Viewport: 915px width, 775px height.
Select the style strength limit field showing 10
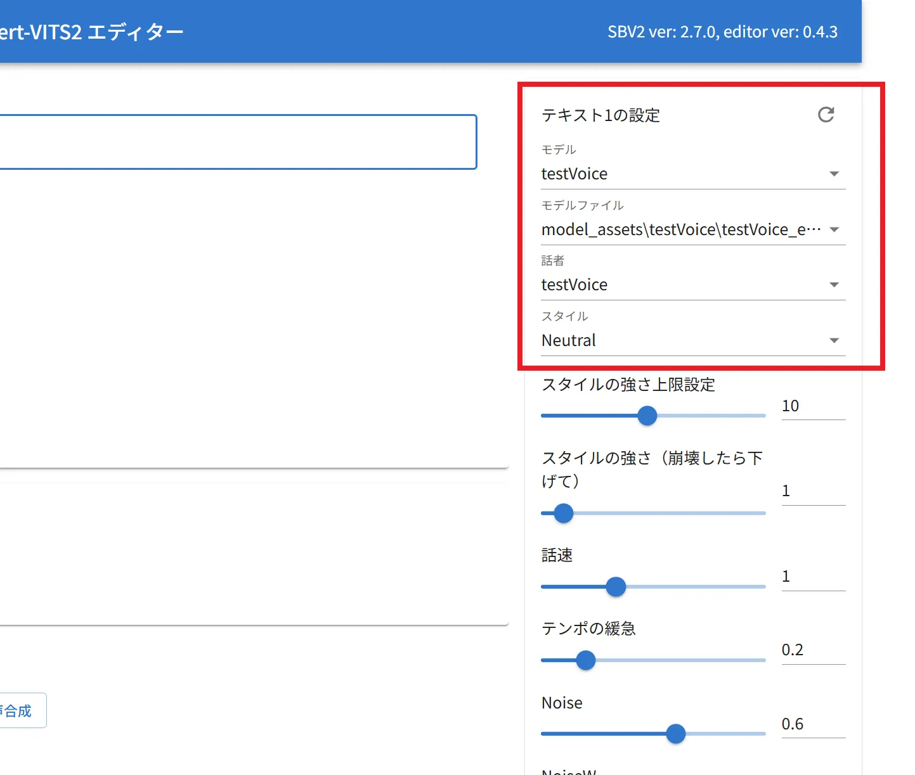point(812,406)
